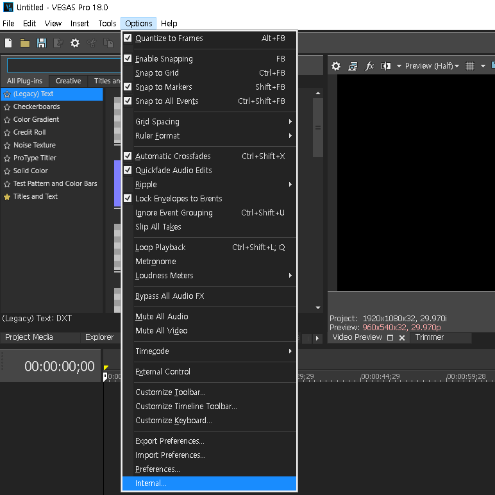The height and width of the screenshot is (495, 495).
Task: Open the Edit menu
Action: coord(29,23)
